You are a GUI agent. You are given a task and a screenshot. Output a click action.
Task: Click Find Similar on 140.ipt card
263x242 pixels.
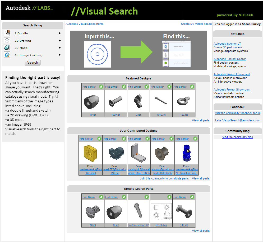[x=180, y=197]
